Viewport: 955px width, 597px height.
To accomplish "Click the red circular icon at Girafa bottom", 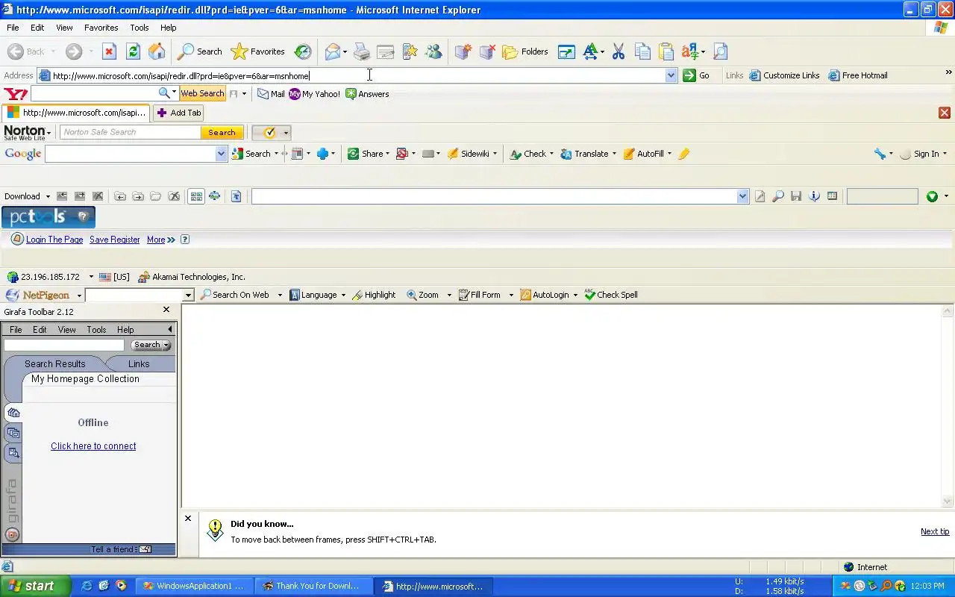I will (x=12, y=534).
